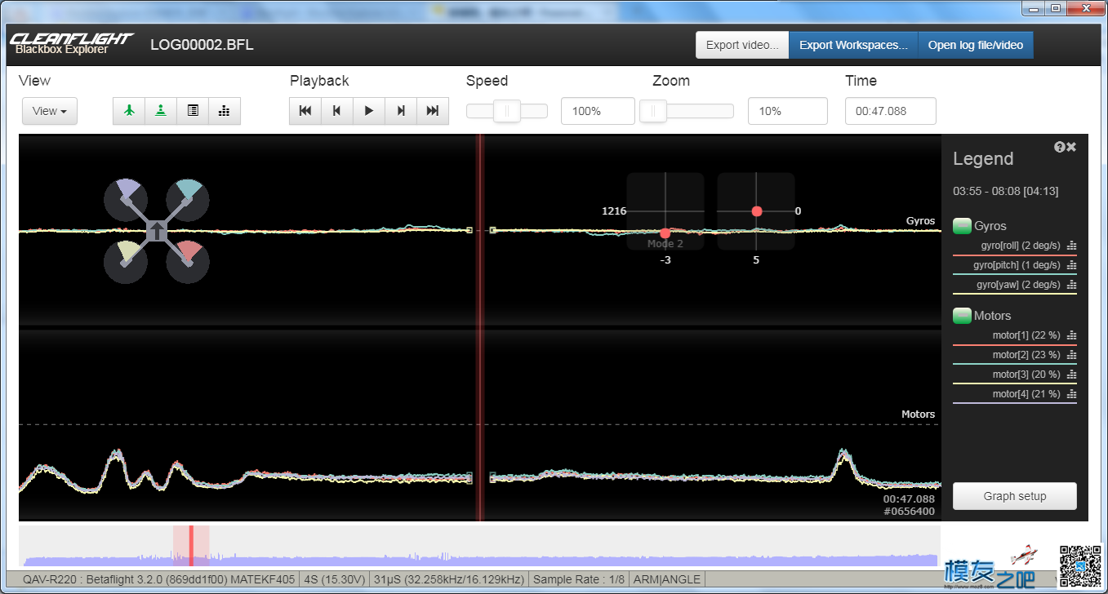Minimize the Blackbox Explorer window
The width and height of the screenshot is (1108, 594).
click(x=1035, y=7)
